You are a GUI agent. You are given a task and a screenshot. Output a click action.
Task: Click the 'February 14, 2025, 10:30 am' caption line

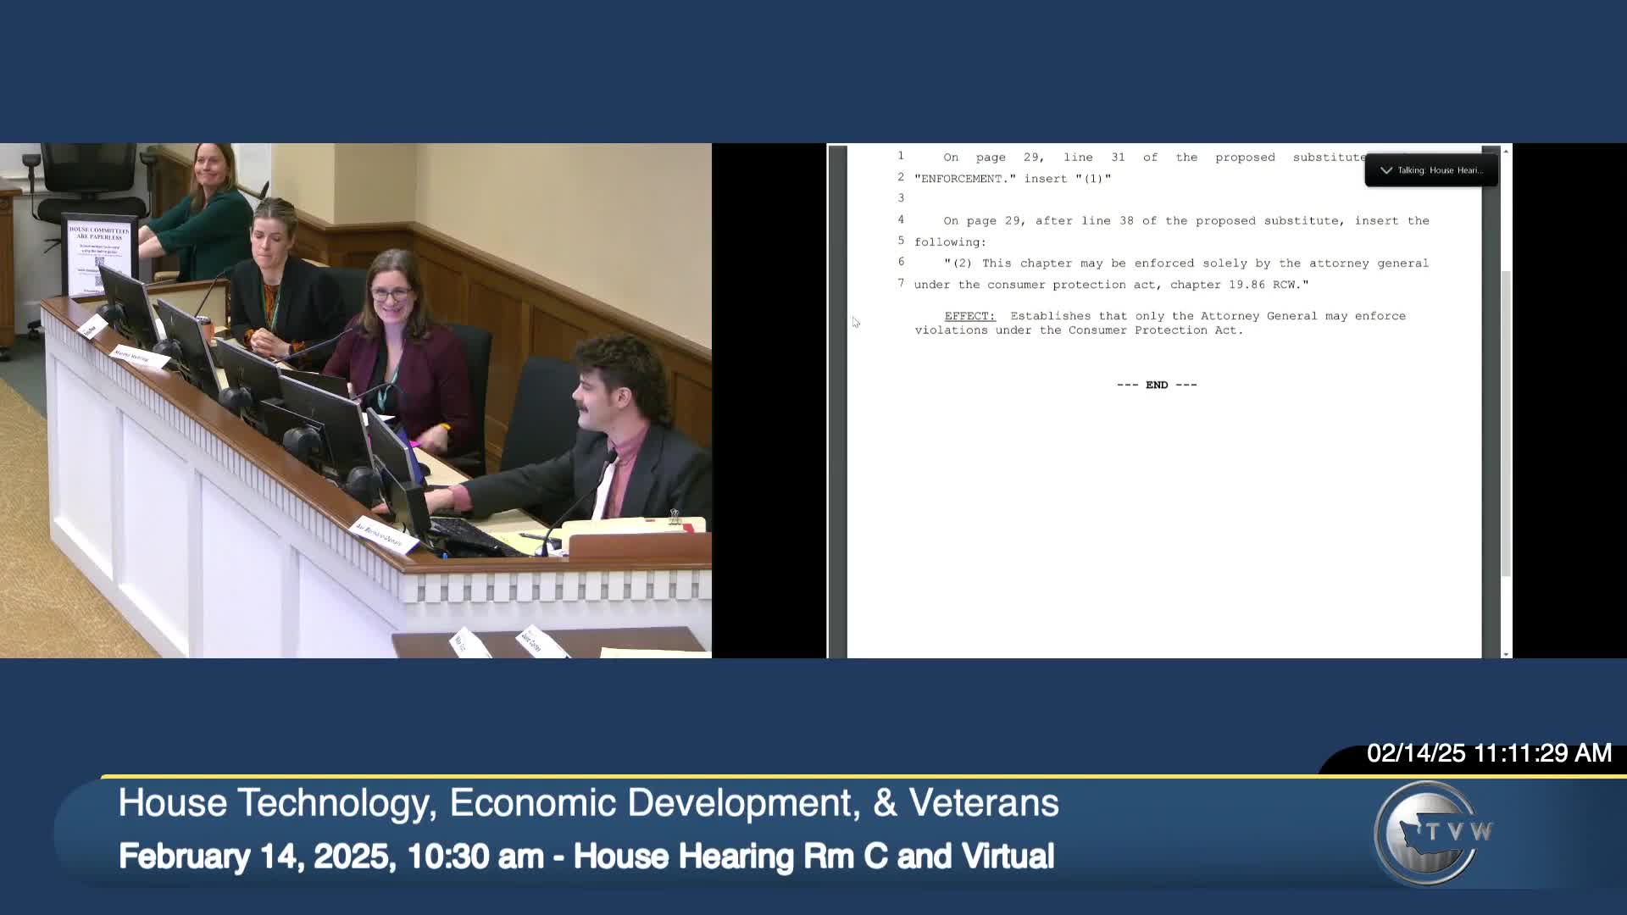pos(587,856)
